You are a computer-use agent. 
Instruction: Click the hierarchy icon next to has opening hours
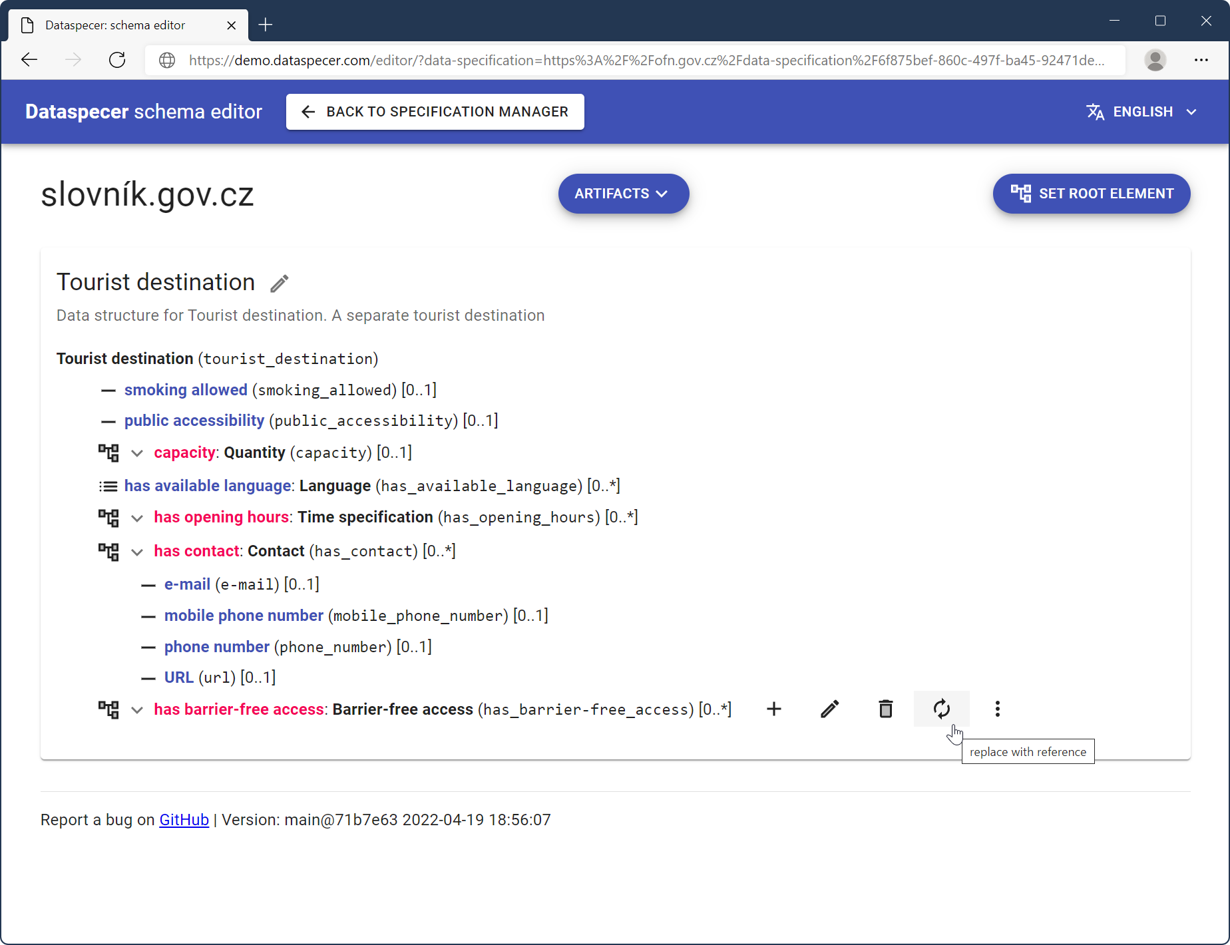[x=108, y=518]
